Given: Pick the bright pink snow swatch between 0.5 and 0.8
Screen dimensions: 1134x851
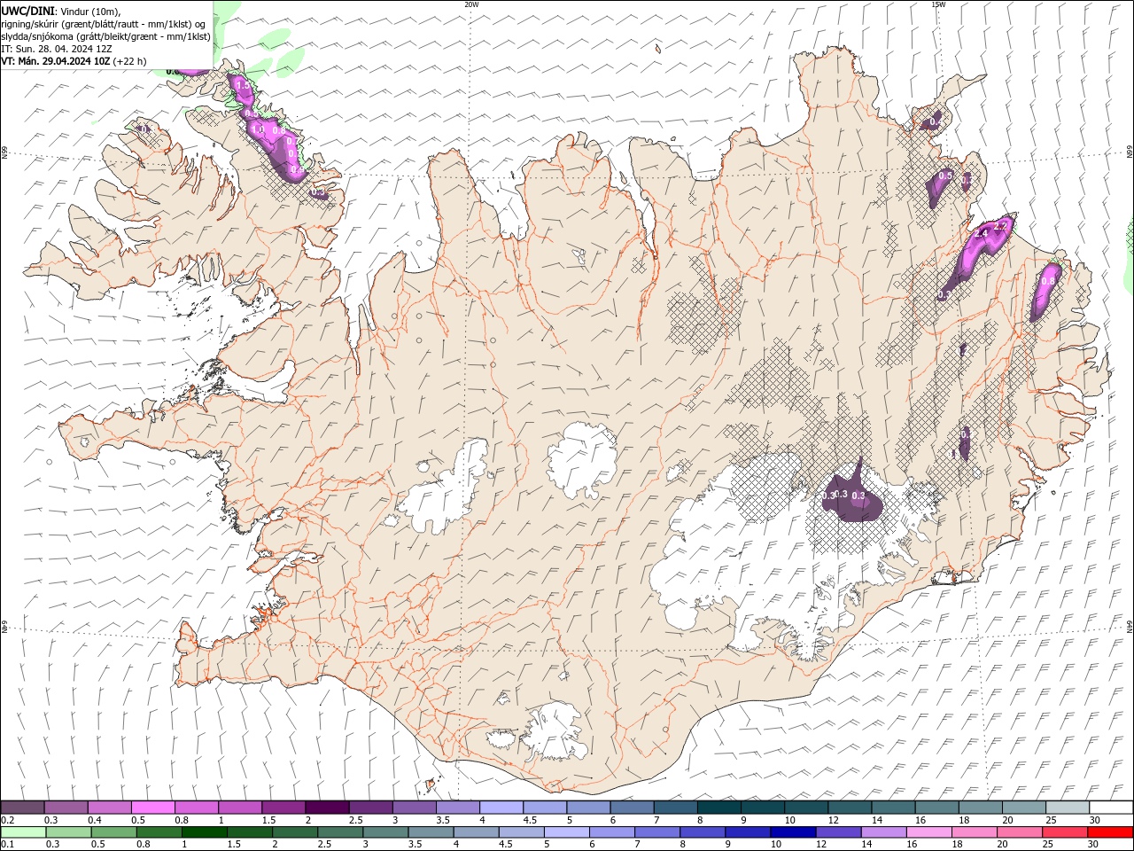Looking at the screenshot, I should [x=152, y=808].
